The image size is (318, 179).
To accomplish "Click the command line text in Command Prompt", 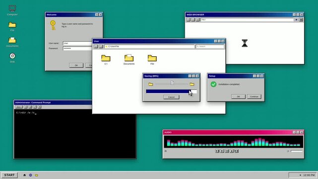I will [x=26, y=112].
